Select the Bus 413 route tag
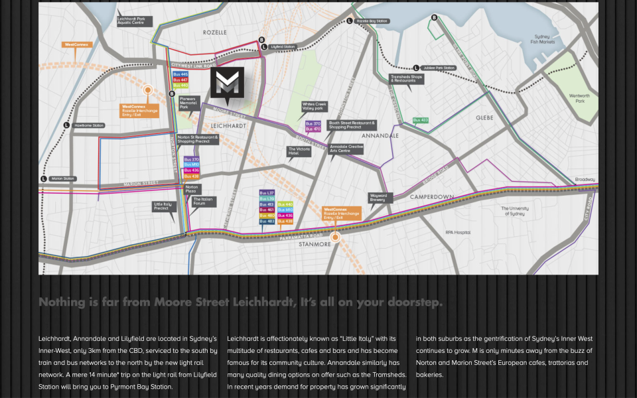The image size is (637, 398). coord(267,204)
